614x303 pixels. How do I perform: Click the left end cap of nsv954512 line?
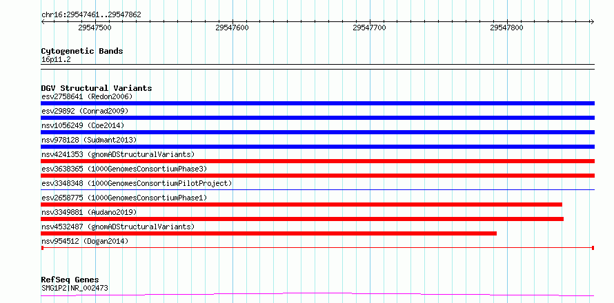[42, 248]
